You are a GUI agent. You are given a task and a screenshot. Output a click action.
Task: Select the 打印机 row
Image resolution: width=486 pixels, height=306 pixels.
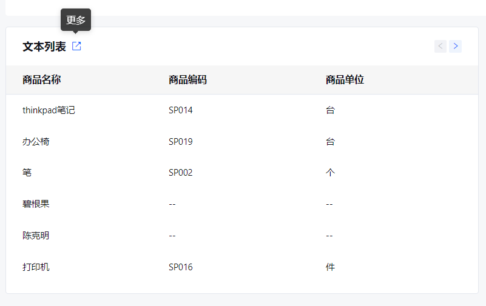(x=242, y=267)
